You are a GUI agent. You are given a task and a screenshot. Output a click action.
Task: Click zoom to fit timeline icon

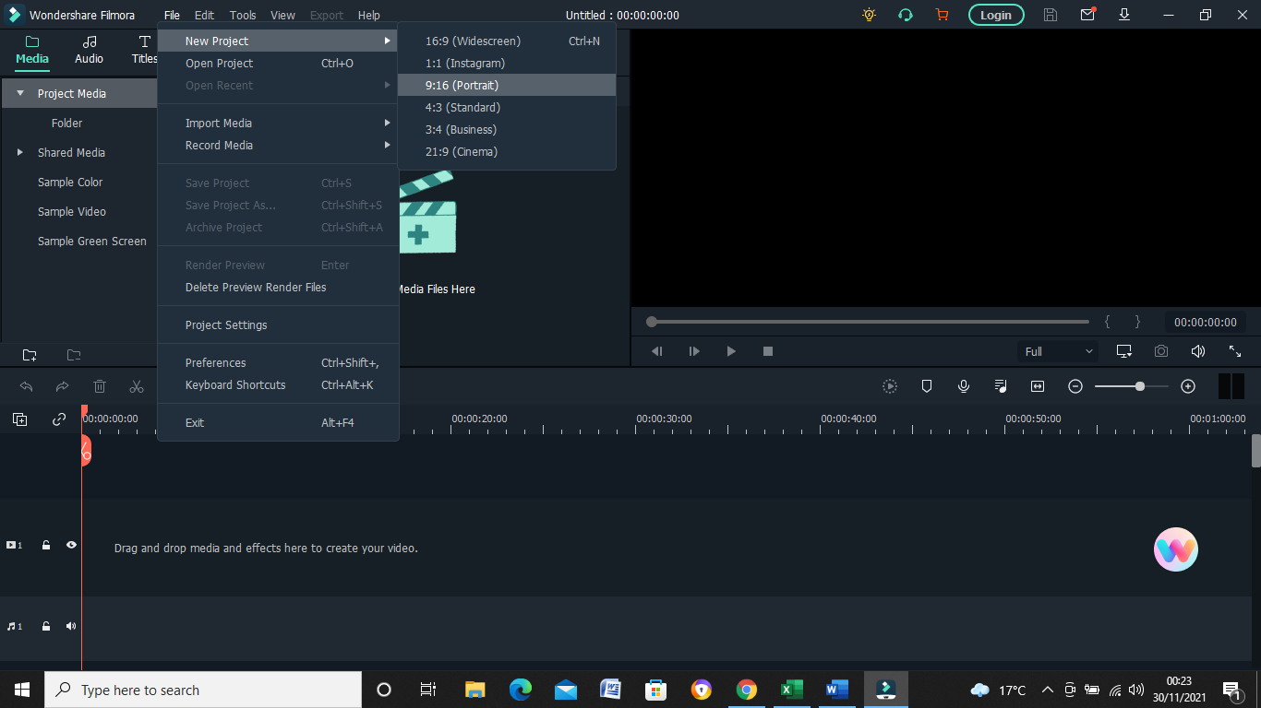[x=1038, y=386]
